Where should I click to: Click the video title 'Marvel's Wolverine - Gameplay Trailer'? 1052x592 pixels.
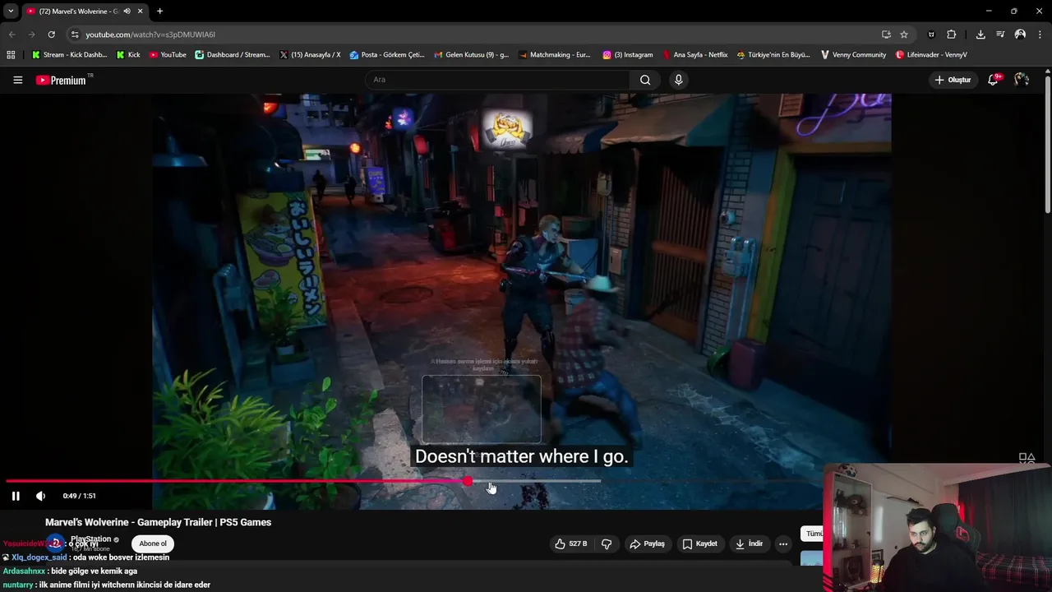(158, 522)
